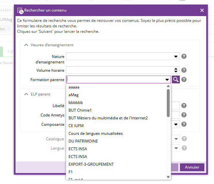This screenshot has width=214, height=184.
Task: Click help icon on the Catalogue row
Action: click(184, 139)
